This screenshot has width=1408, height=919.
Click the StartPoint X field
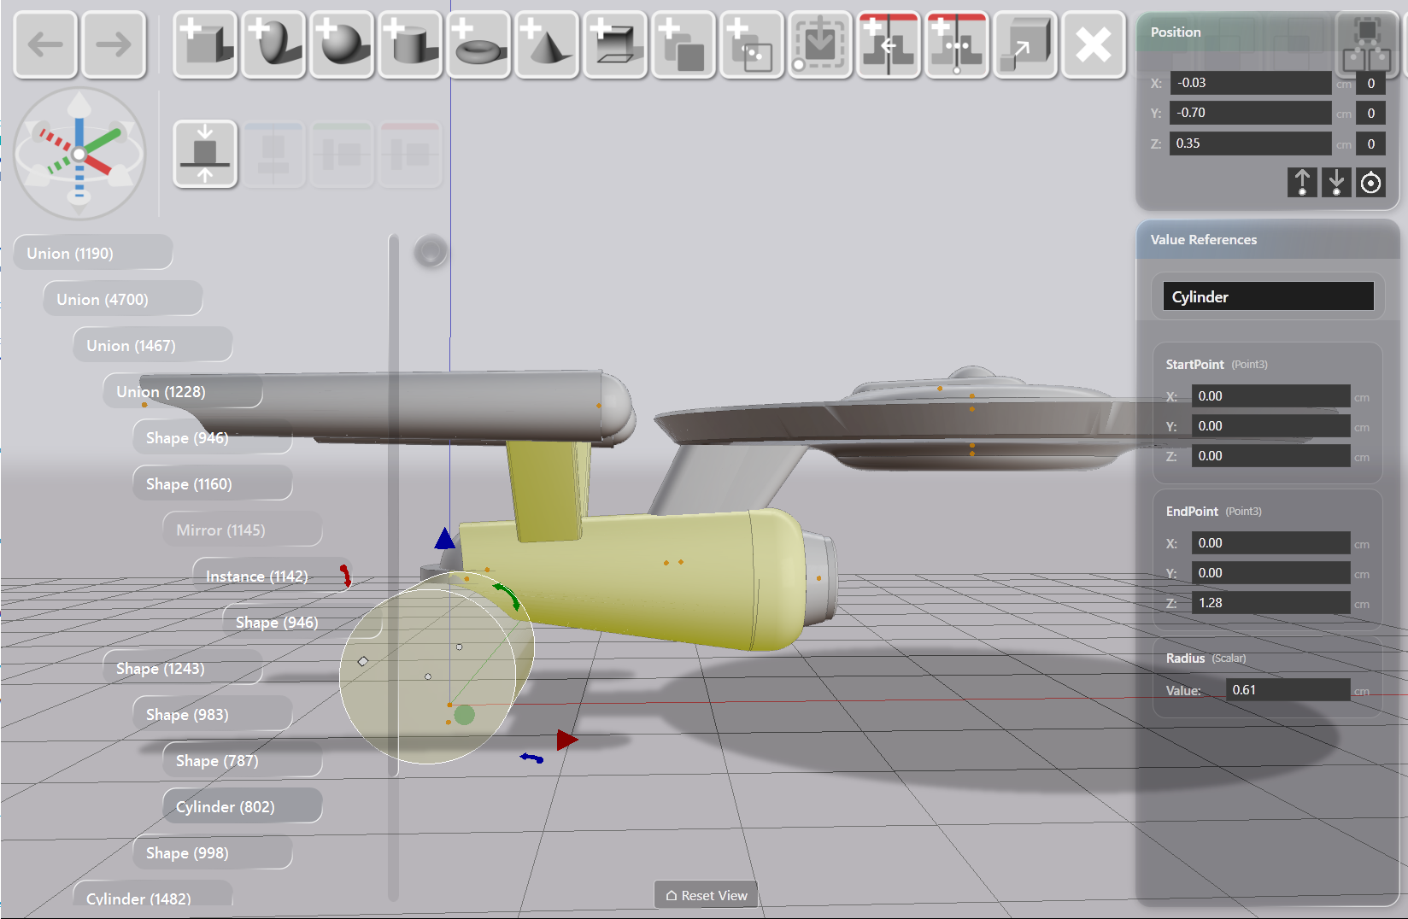click(1270, 396)
